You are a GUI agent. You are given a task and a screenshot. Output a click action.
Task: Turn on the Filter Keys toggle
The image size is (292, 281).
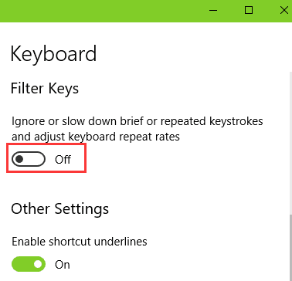(x=29, y=159)
